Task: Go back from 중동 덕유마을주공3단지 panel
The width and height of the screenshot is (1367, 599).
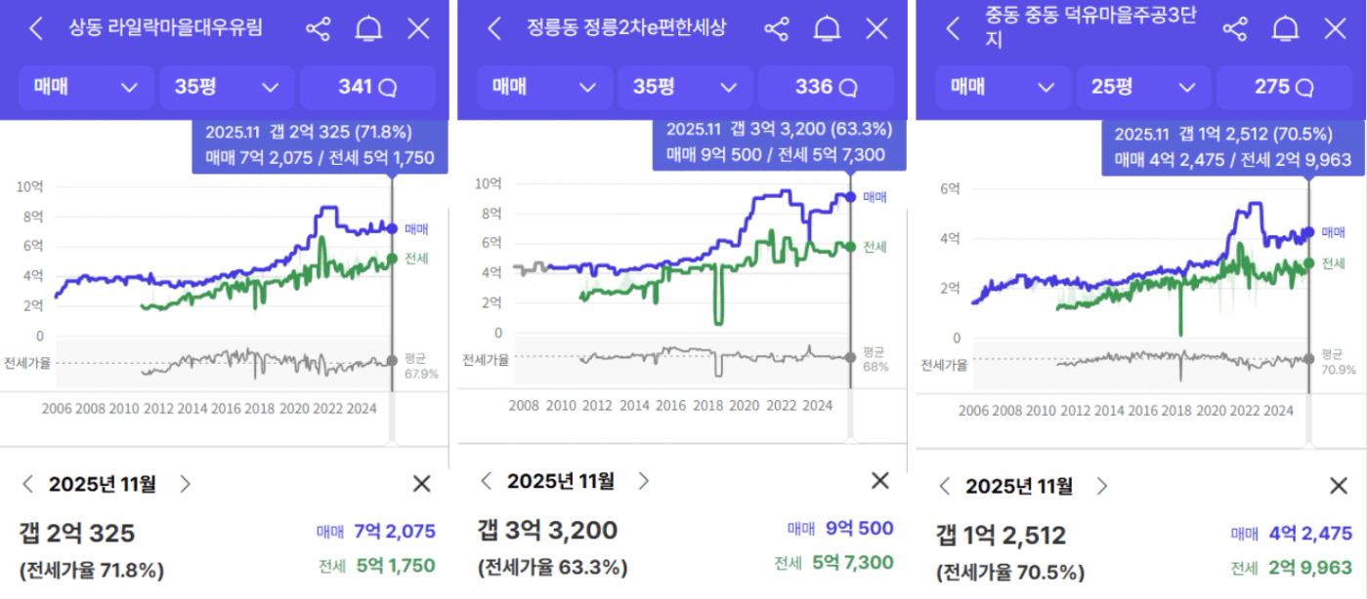Action: point(952,29)
